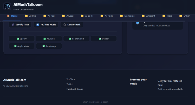Open the Electronic category
The width and height of the screenshot is (195, 105).
tap(127, 16)
